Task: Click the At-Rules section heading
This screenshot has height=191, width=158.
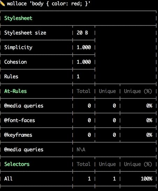Action: (15, 91)
